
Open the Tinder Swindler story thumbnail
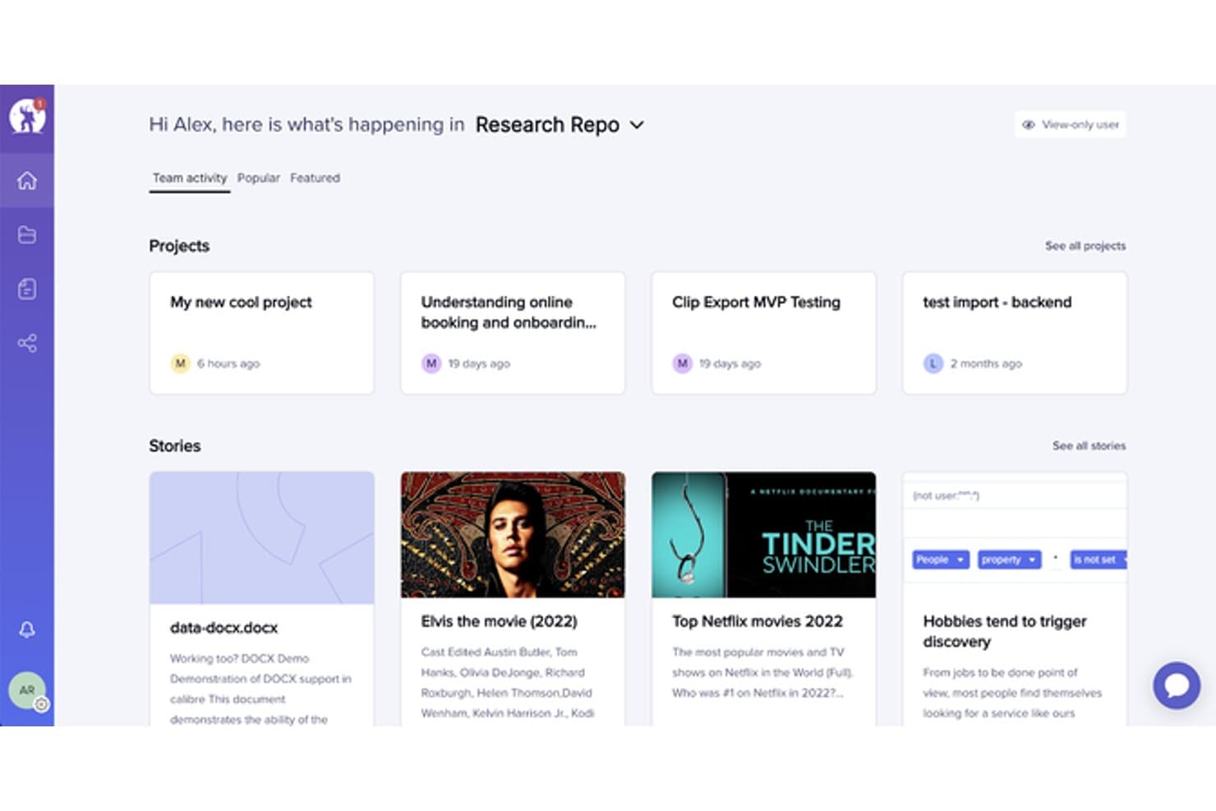[763, 534]
